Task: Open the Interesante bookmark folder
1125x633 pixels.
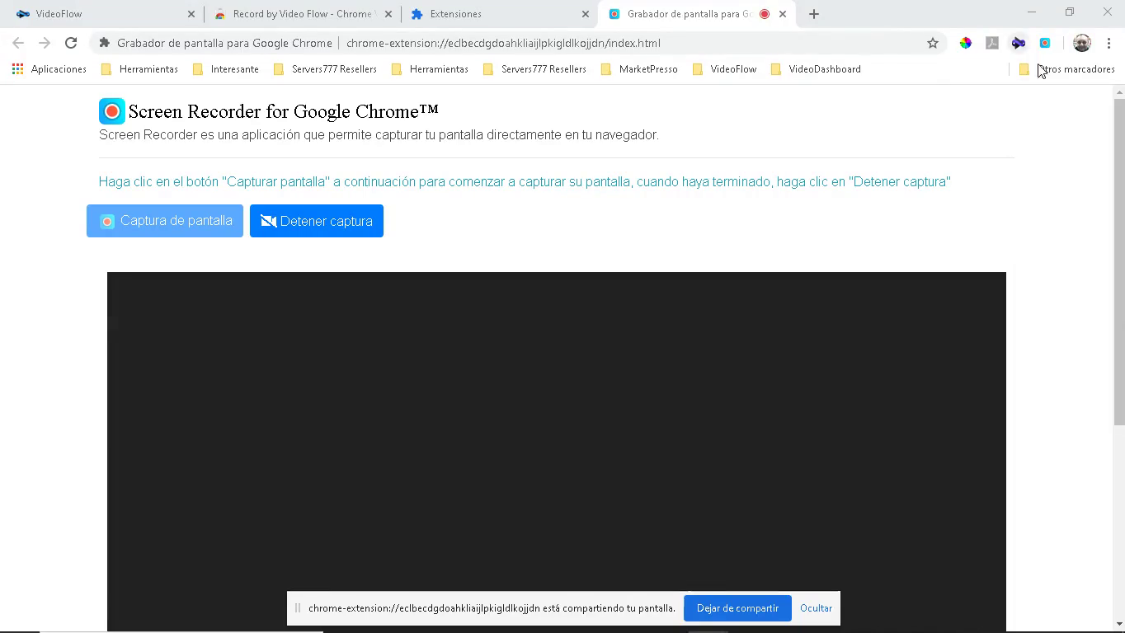Action: click(226, 69)
